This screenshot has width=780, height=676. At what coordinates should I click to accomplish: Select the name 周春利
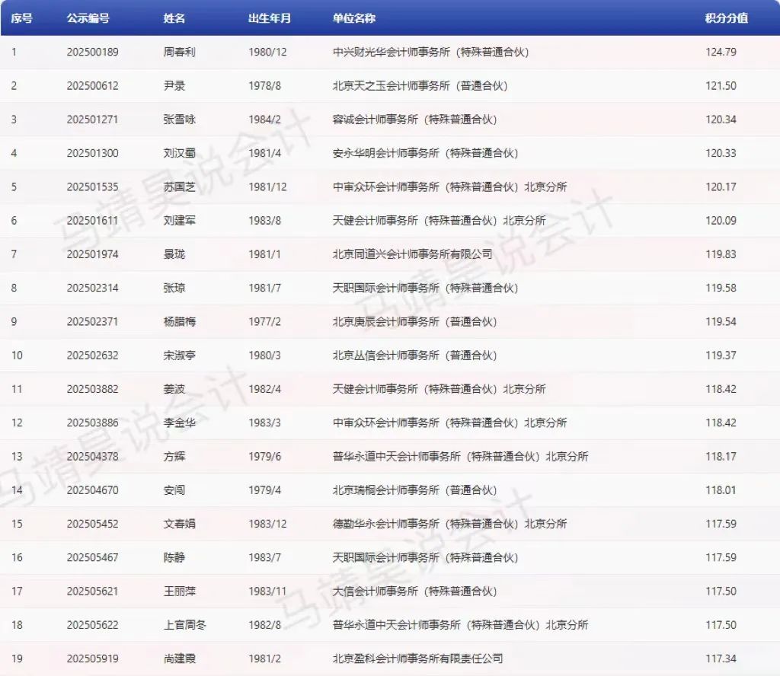[180, 53]
